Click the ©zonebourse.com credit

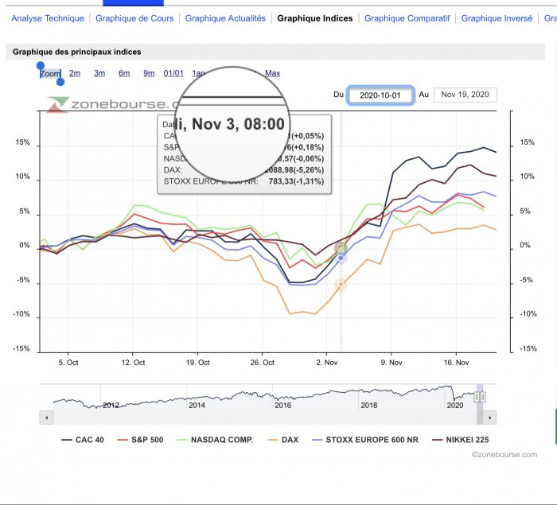click(x=504, y=455)
